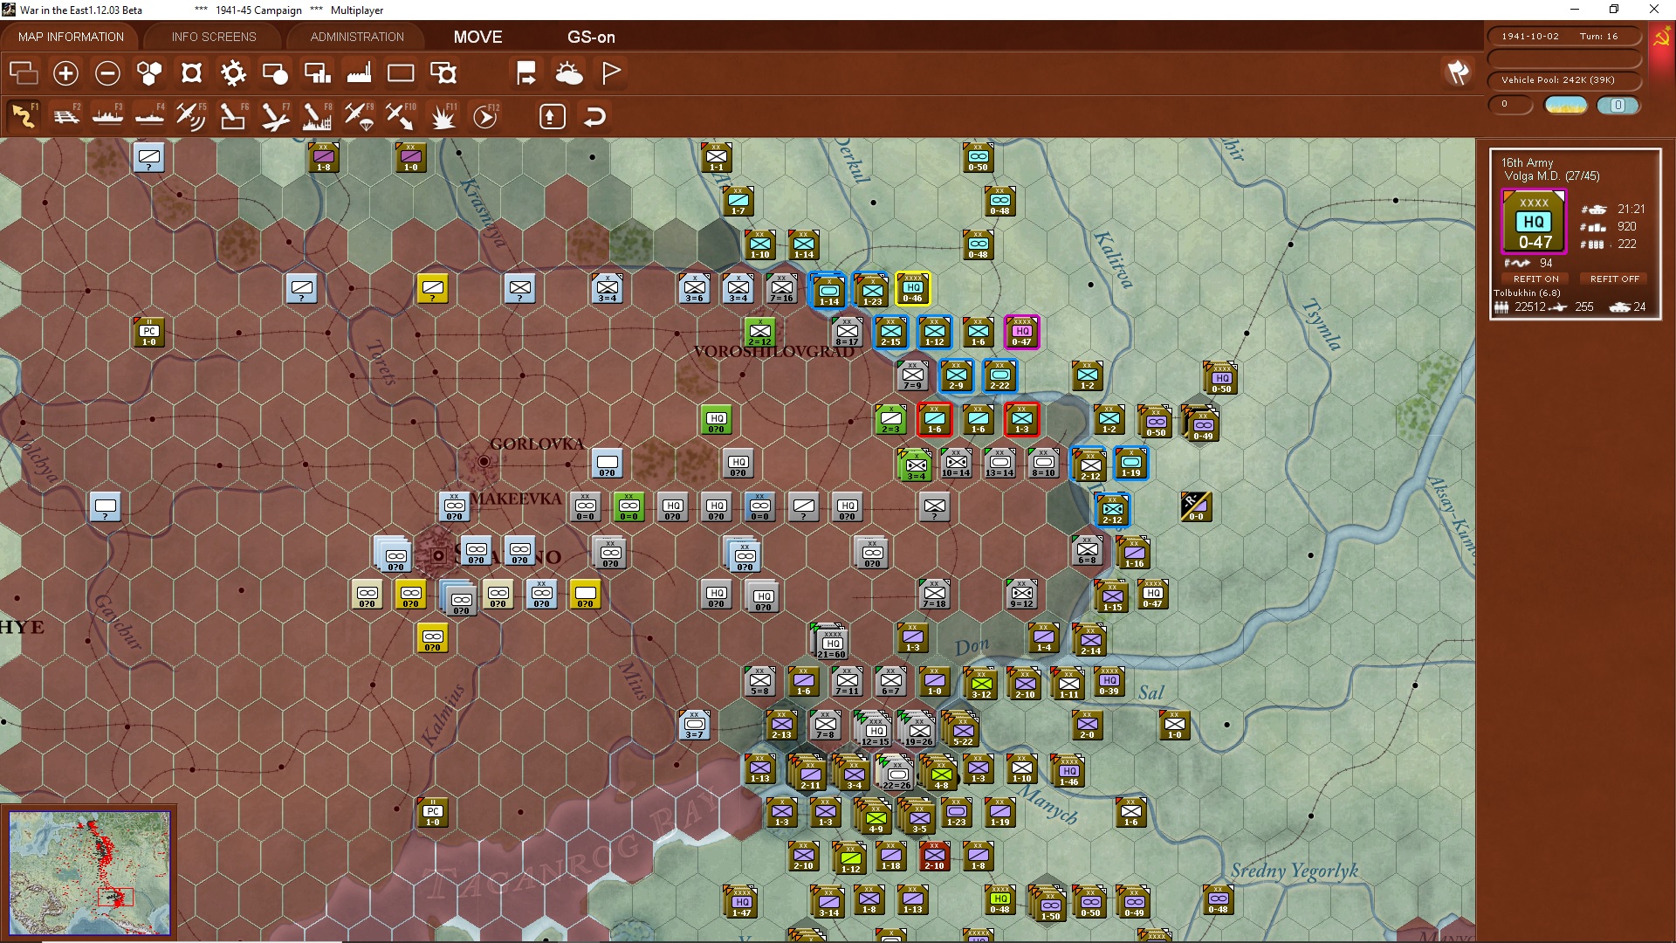Screen dimensions: 1676x943
Task: Select the F8 bomb city mode
Action: pyautogui.click(x=316, y=116)
